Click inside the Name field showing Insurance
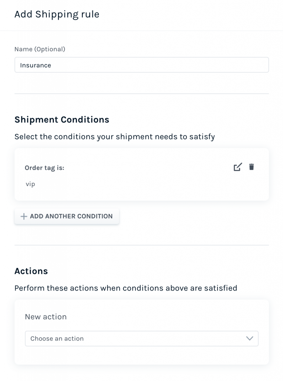 tap(141, 65)
